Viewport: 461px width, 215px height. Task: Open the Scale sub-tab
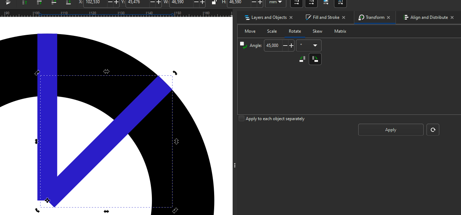(272, 31)
